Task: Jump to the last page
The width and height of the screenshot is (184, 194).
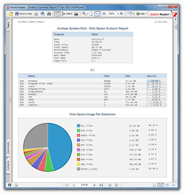Action: 101,185
